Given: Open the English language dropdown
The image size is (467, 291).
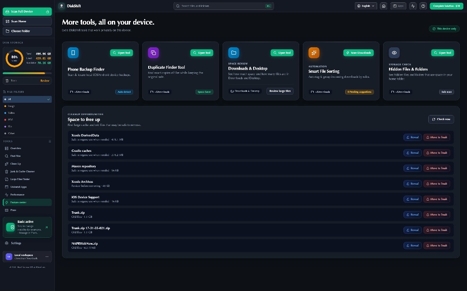Looking at the screenshot, I should 366,6.
